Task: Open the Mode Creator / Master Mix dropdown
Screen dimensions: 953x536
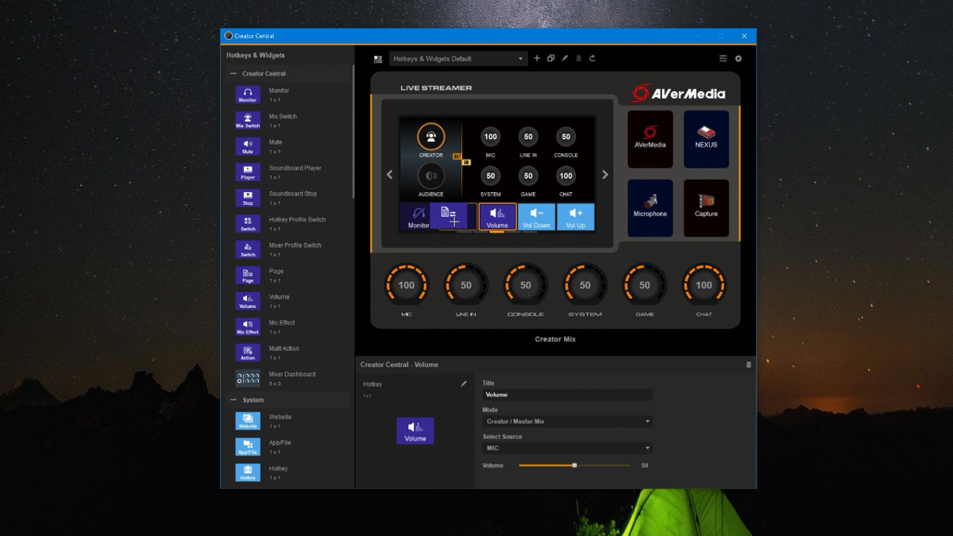Action: pos(568,422)
